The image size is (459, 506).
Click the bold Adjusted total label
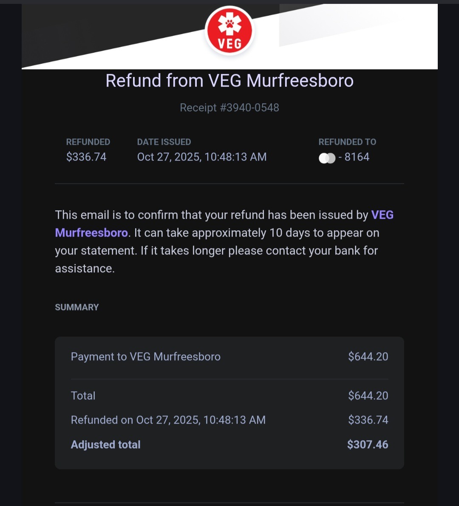pos(105,445)
